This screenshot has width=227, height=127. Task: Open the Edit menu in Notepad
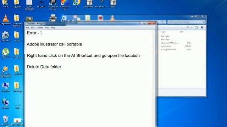pos(33,28)
